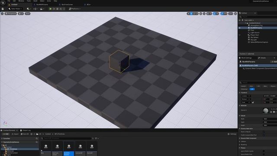277x156 pixels.
Task: Open play options three-dot menu
Action: click(x=64, y=9)
